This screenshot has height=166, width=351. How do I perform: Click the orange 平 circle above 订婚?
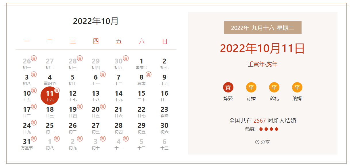[x=251, y=88]
